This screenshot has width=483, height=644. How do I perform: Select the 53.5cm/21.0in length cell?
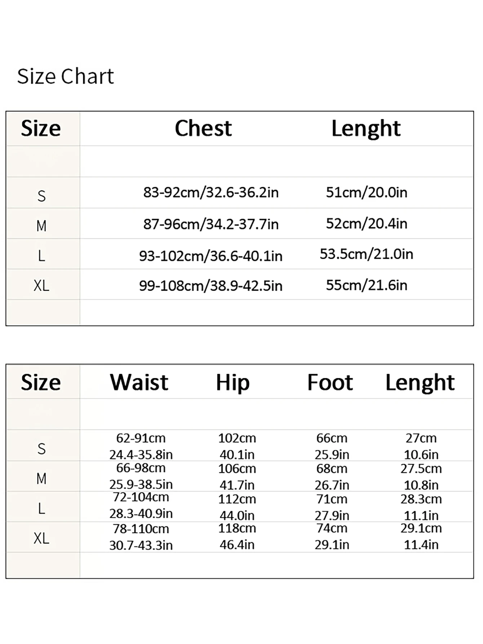coord(366,254)
